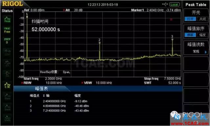
Task: Click the Peak detector status icon
Action: coord(7,19)
